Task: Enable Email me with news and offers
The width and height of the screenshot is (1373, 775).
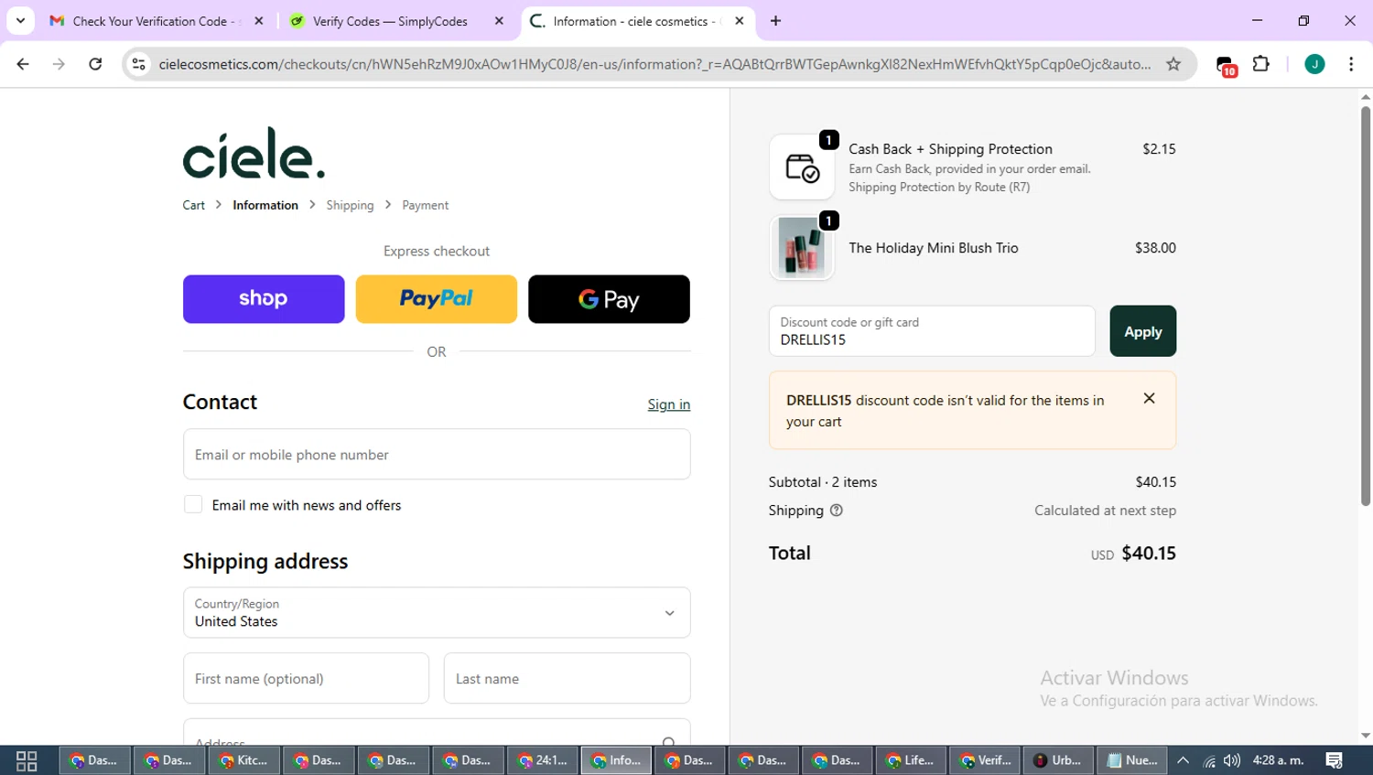Action: pyautogui.click(x=193, y=505)
